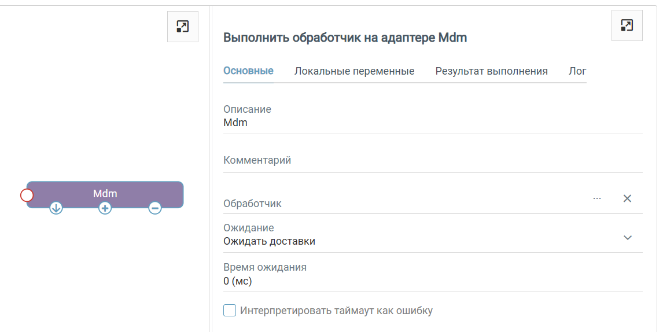This screenshot has height=332, width=663.
Task: Open the Локальные переменные tab
Action: [354, 71]
